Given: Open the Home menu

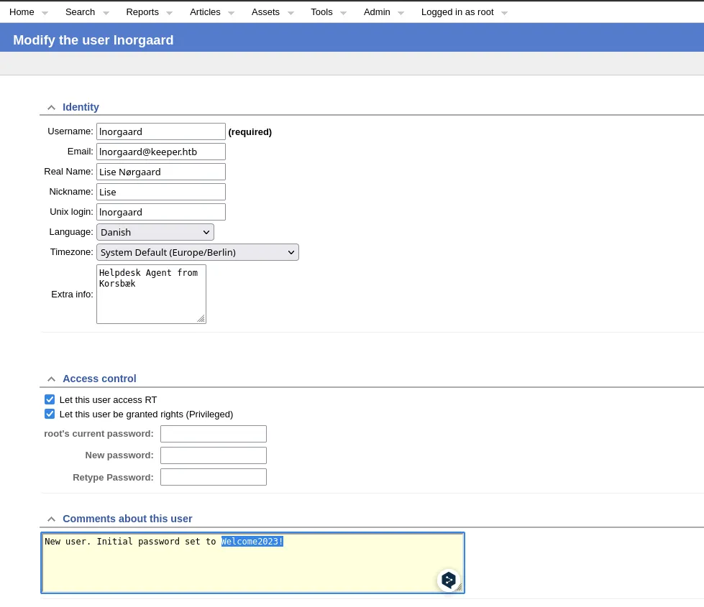Looking at the screenshot, I should click(x=22, y=12).
